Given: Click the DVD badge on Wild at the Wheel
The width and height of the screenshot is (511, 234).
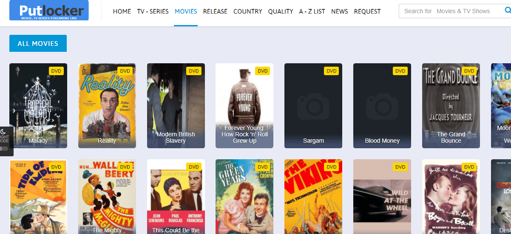Looking at the screenshot, I should click(x=400, y=167).
